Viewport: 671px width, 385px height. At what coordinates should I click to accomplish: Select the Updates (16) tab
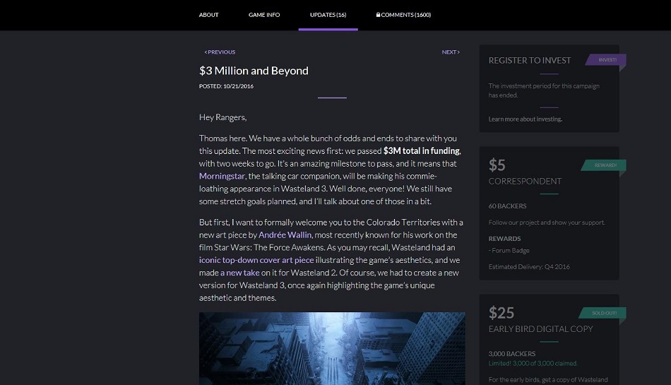pos(328,15)
